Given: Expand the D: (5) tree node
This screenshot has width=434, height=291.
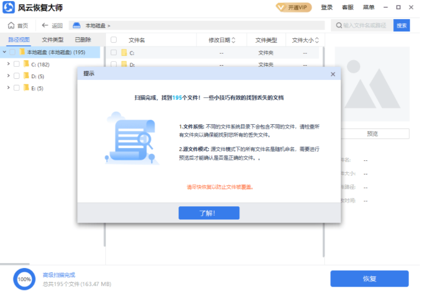Looking at the screenshot, I should point(8,75).
